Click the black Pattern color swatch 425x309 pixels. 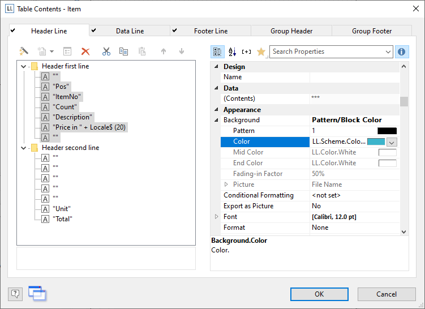click(x=387, y=131)
